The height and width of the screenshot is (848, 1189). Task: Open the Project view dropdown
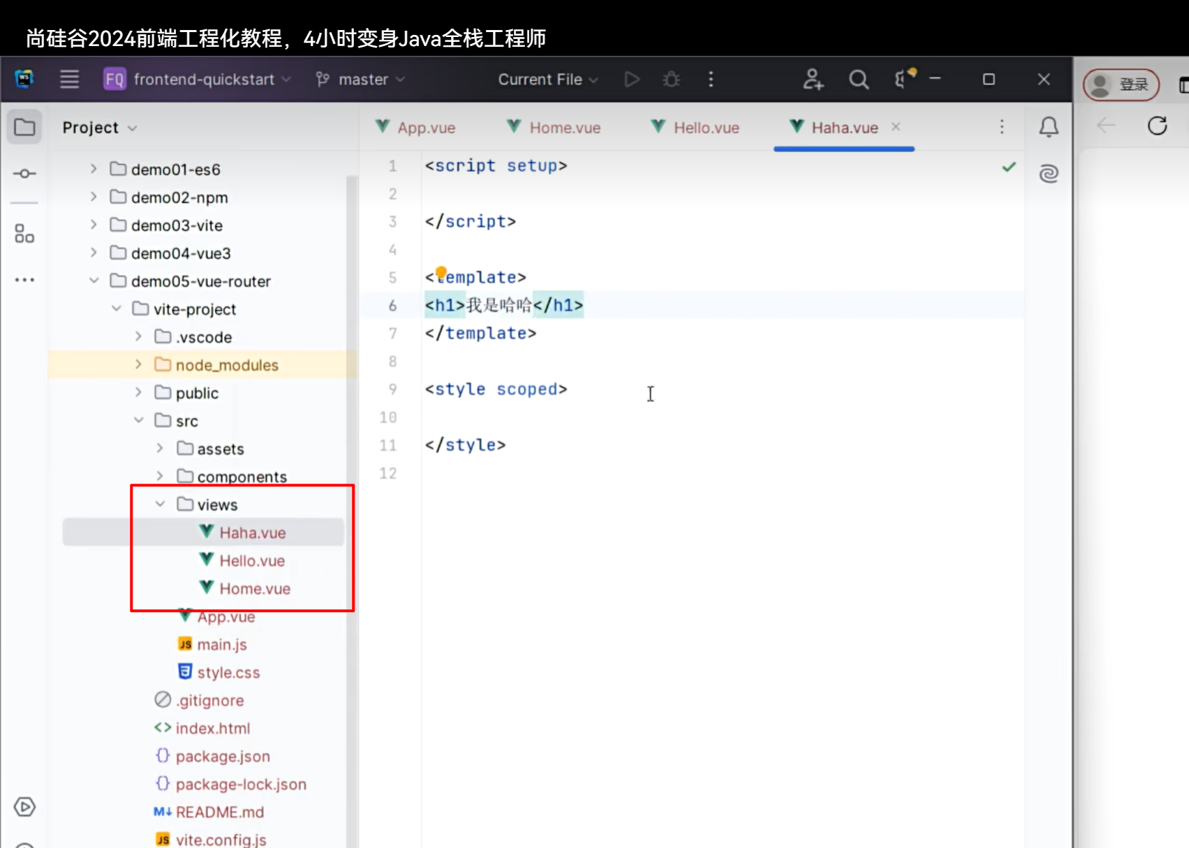pyautogui.click(x=100, y=128)
